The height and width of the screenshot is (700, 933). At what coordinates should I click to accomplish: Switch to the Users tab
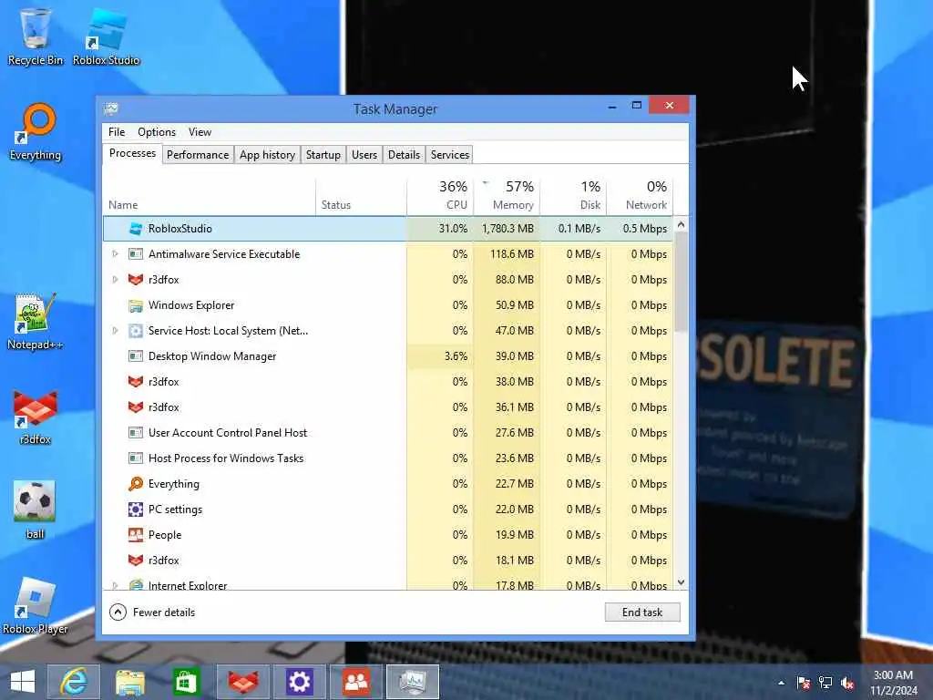click(364, 155)
